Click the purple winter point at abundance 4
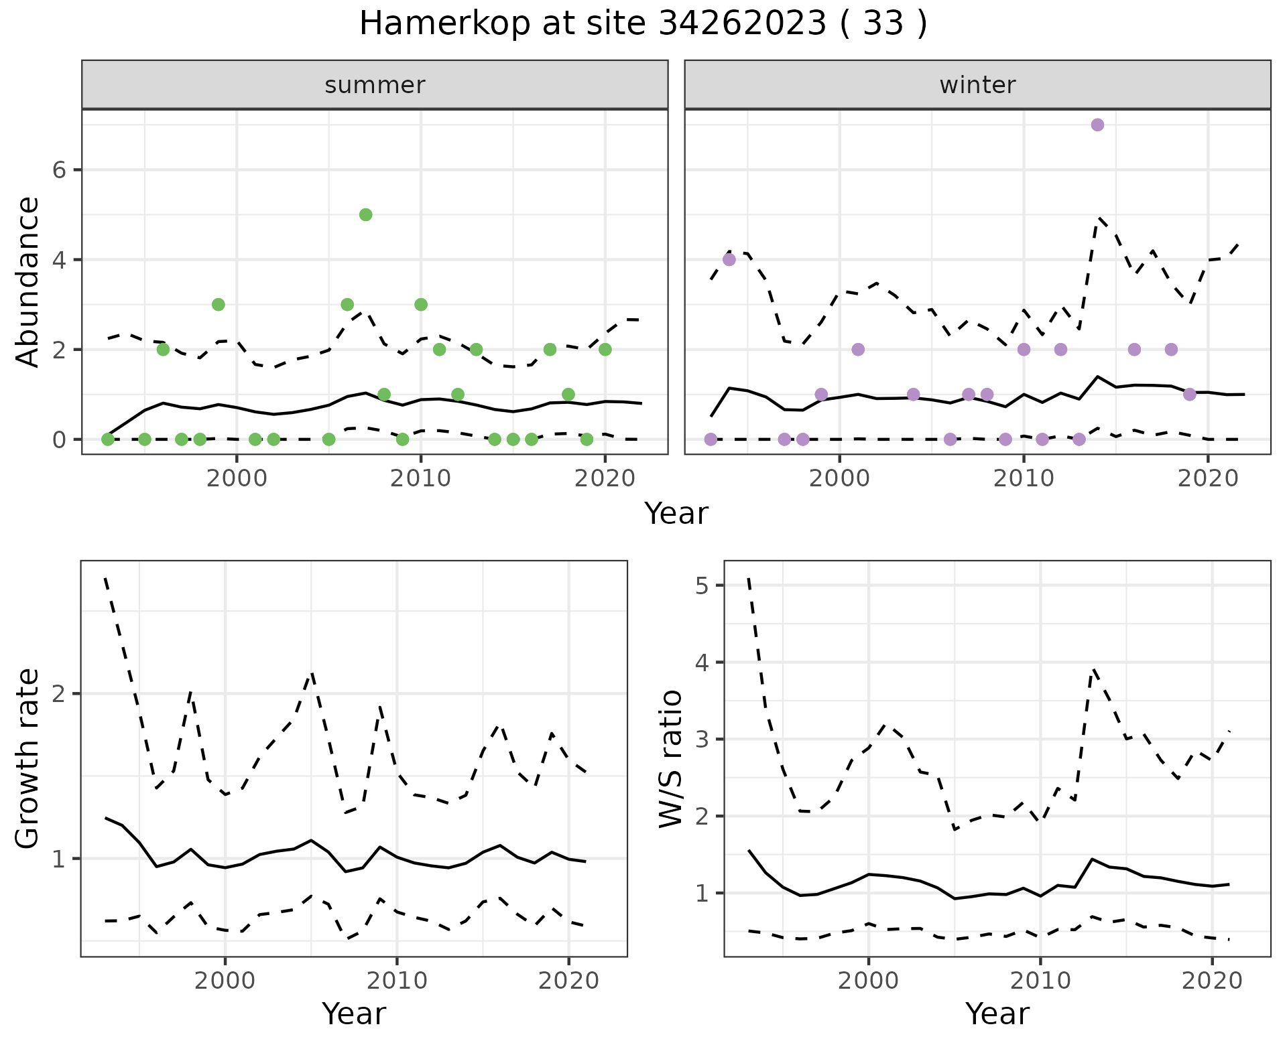The width and height of the screenshot is (1287, 1045). pos(729,259)
